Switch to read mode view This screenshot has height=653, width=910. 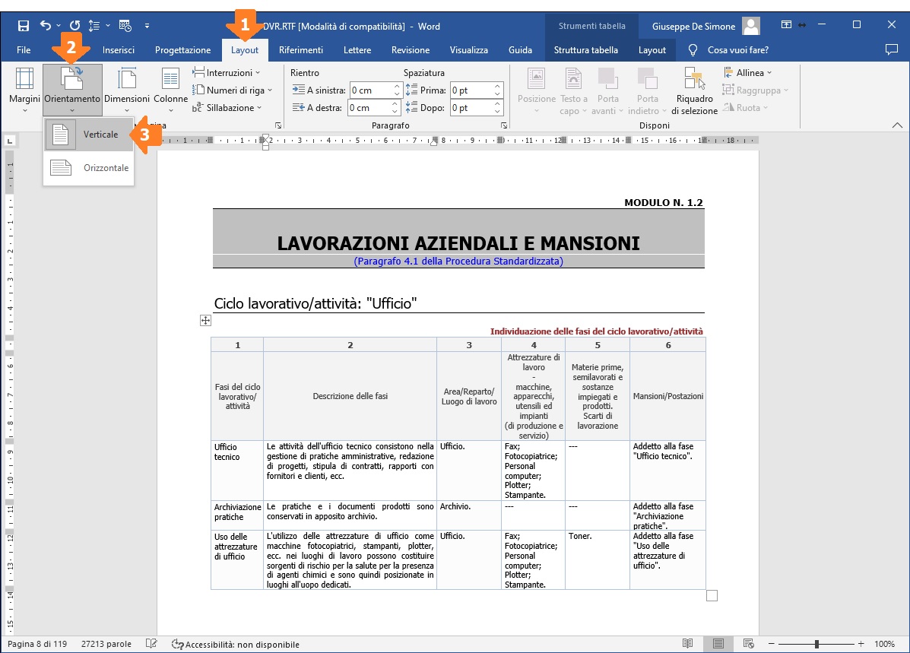[x=687, y=644]
